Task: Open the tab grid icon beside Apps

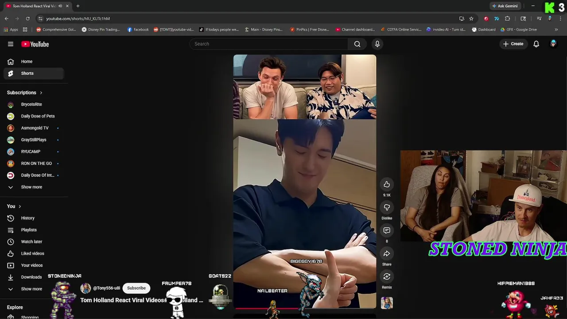Action: point(25,30)
